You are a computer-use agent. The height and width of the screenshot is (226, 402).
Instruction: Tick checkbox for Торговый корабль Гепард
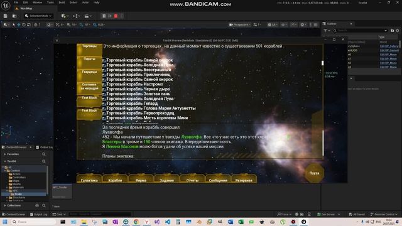[104, 104]
